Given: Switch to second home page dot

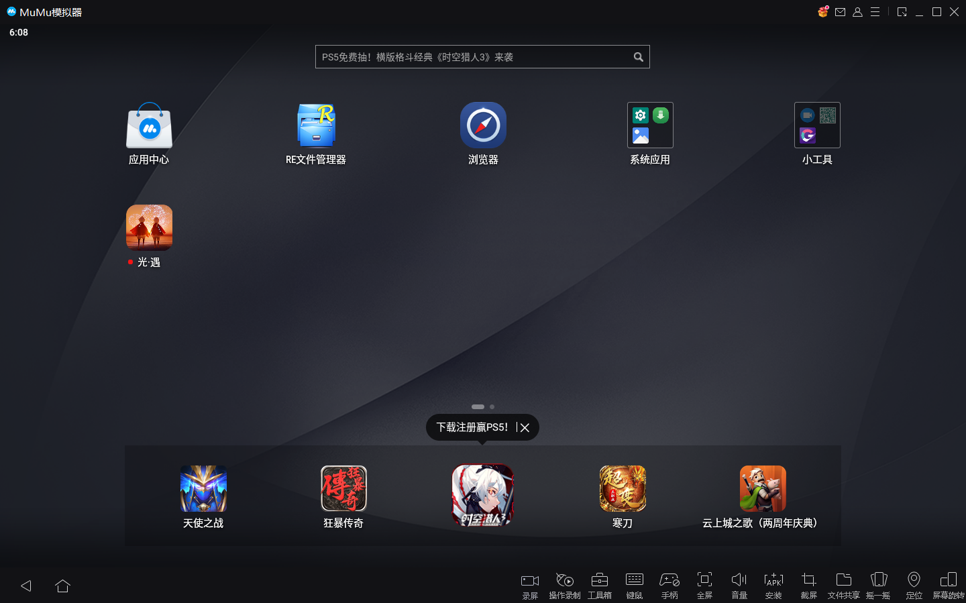Looking at the screenshot, I should [492, 406].
